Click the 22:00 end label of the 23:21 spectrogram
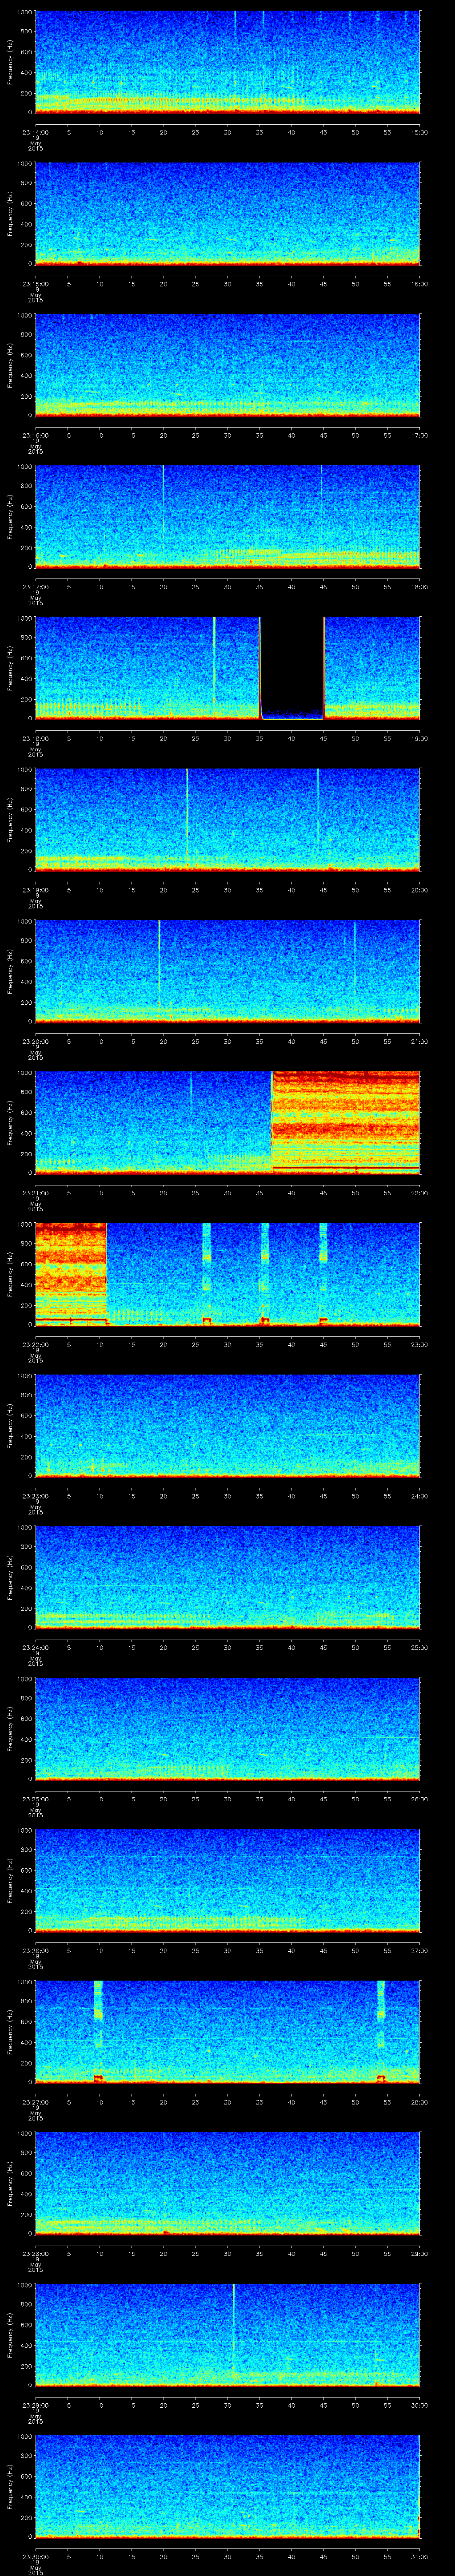Image resolution: width=455 pixels, height=2576 pixels. (420, 1193)
